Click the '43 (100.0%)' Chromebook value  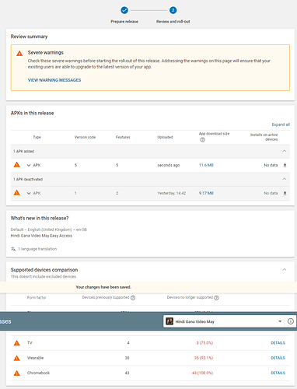(x=202, y=373)
